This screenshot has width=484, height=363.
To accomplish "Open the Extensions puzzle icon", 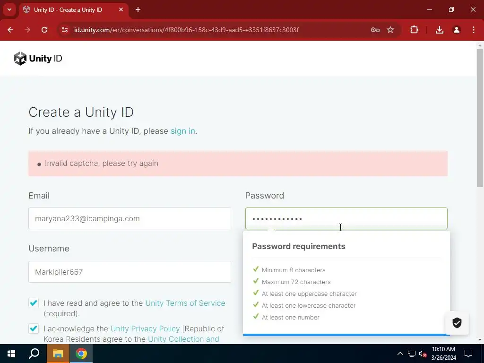I will tap(414, 30).
